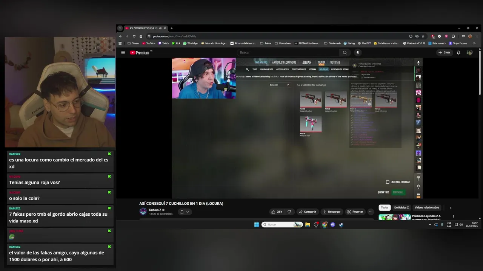Open the Stream bookmarks folder
Image resolution: width=483 pixels, height=271 pixels.
[x=133, y=43]
